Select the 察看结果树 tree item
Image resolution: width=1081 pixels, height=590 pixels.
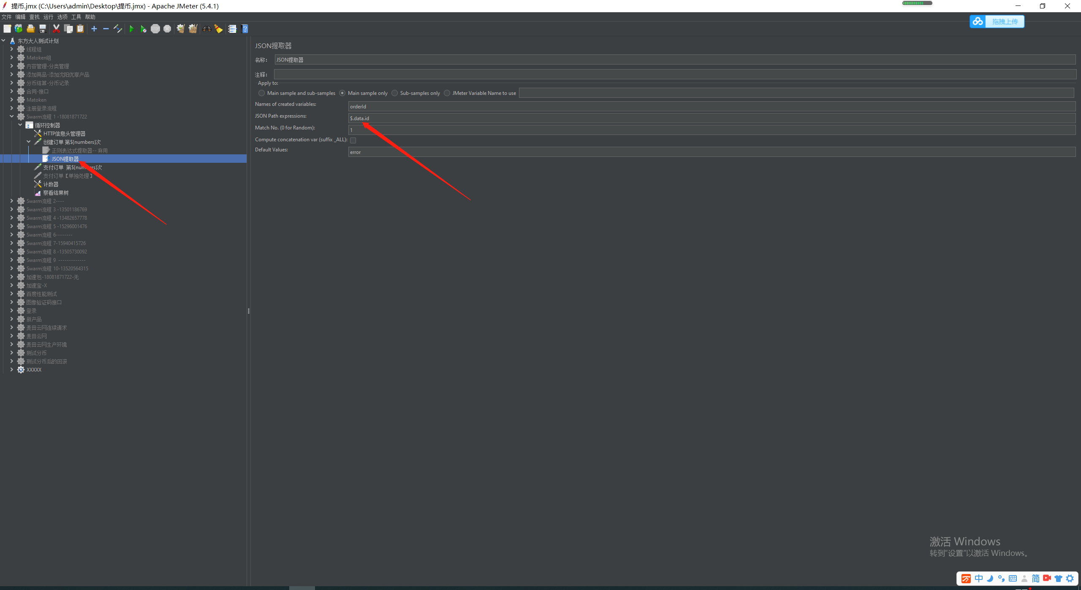click(56, 193)
